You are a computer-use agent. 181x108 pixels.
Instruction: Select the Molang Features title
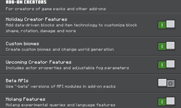point(25,99)
